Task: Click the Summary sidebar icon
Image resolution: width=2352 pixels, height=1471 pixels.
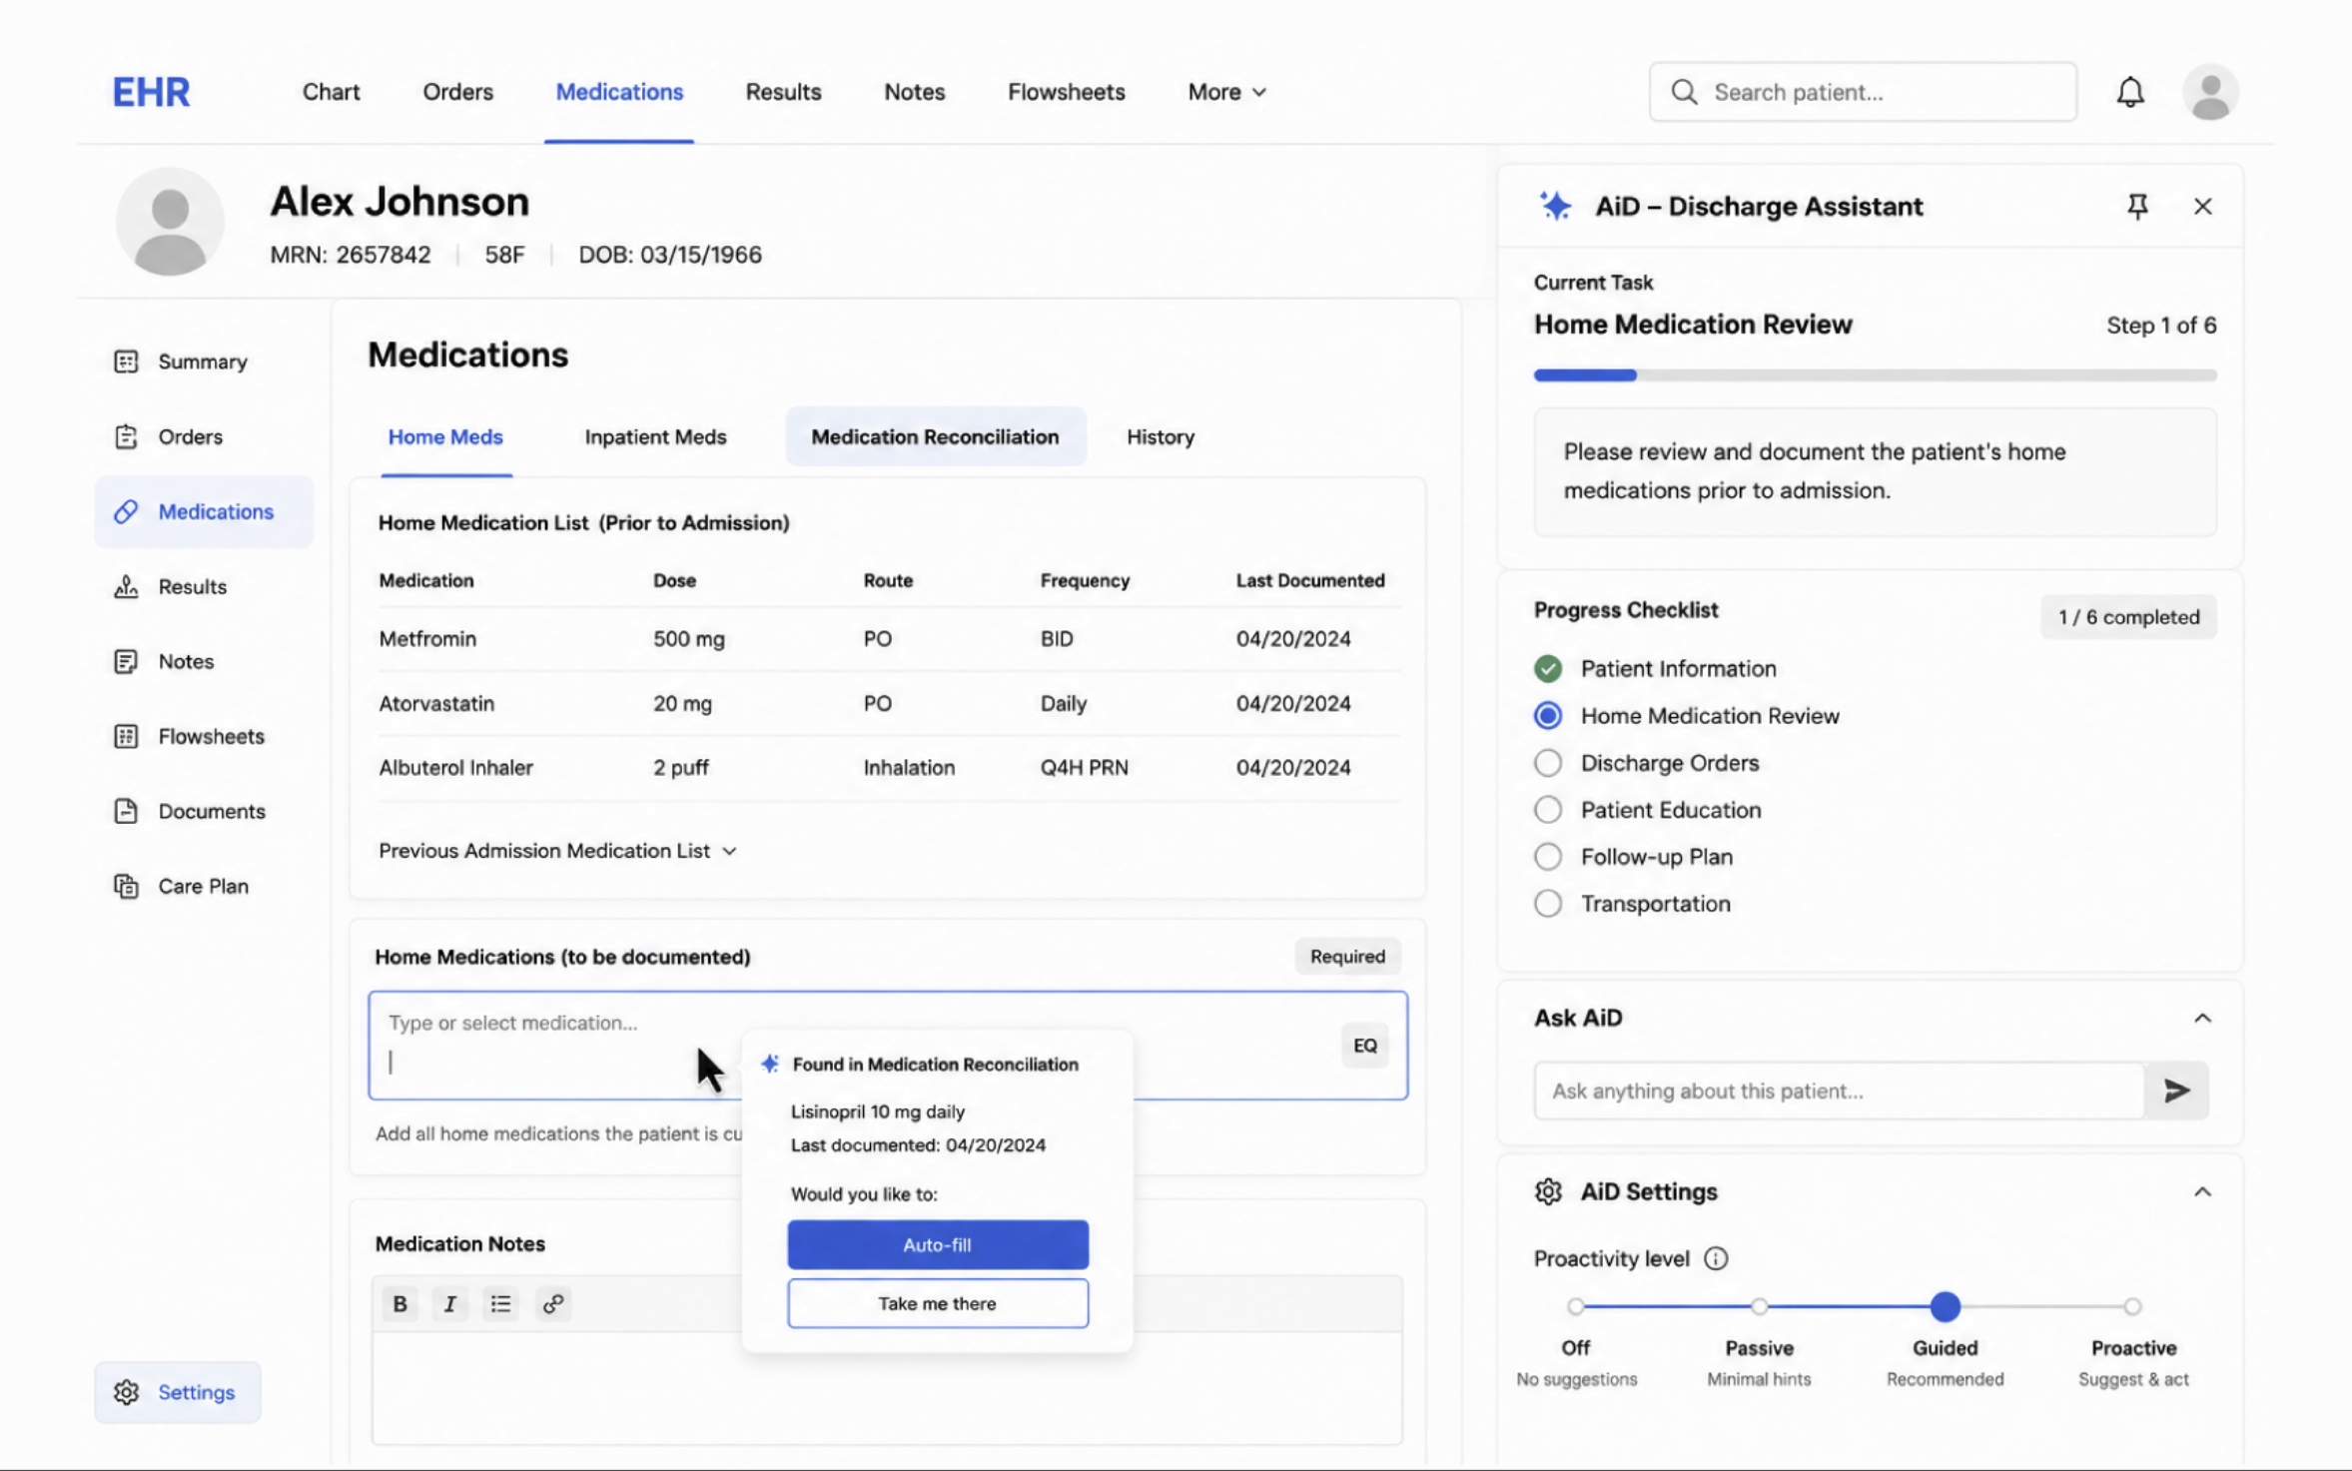Action: (x=126, y=362)
